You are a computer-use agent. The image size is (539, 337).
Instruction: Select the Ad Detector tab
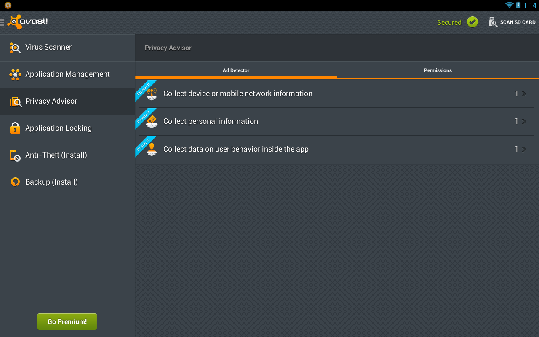coord(236,70)
